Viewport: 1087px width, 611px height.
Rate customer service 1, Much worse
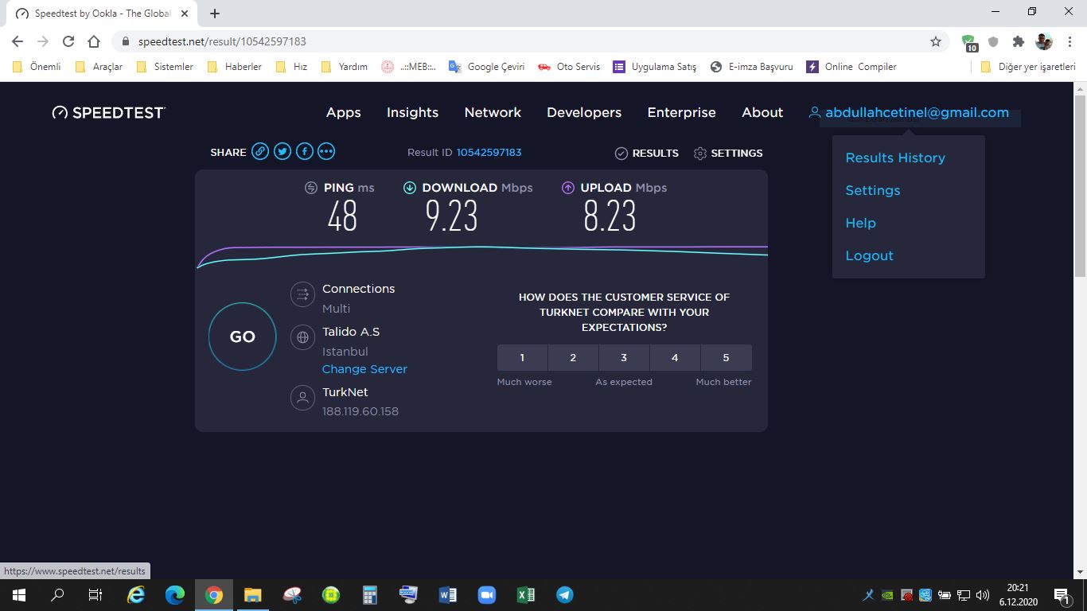(x=522, y=357)
